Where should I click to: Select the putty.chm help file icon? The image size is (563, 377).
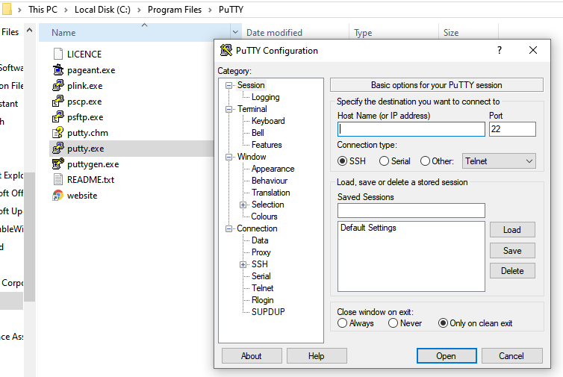pos(57,132)
